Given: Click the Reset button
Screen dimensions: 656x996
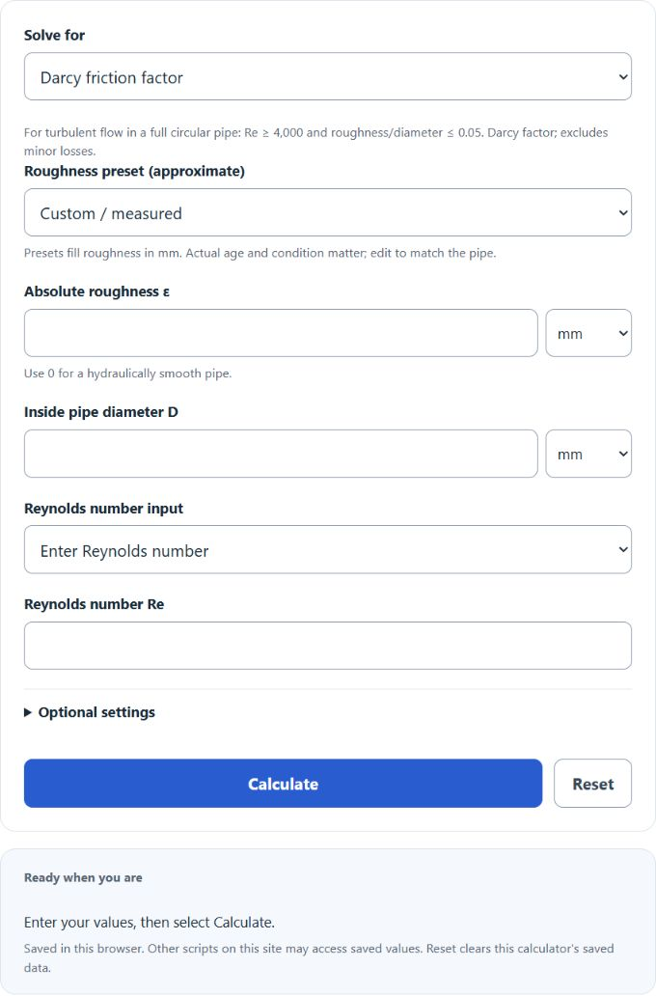Looking at the screenshot, I should click(592, 784).
